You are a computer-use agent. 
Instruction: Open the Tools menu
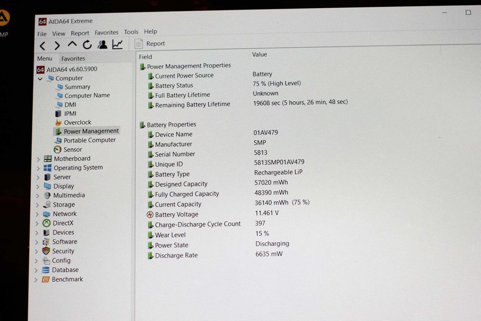point(131,32)
